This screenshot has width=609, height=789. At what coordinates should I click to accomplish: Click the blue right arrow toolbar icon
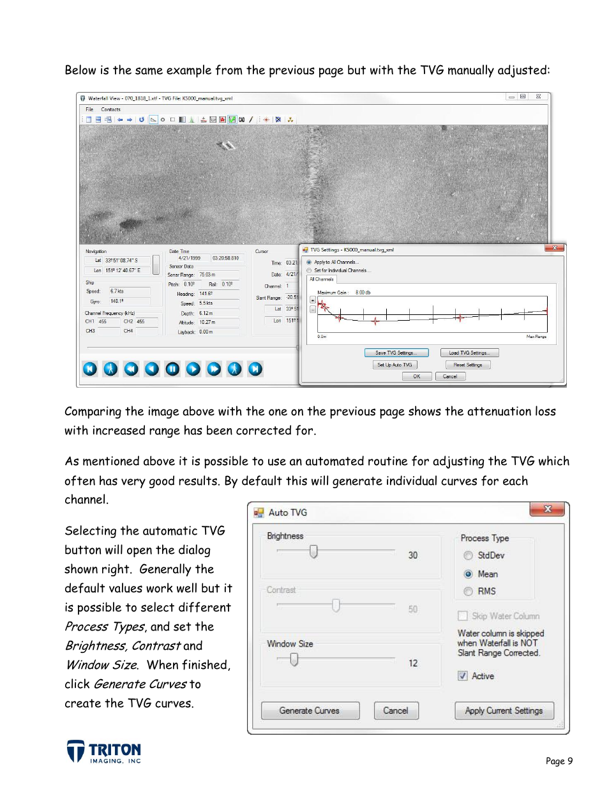(130, 119)
